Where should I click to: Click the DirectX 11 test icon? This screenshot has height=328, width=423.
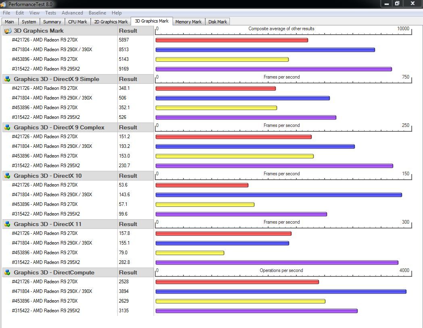[8, 224]
